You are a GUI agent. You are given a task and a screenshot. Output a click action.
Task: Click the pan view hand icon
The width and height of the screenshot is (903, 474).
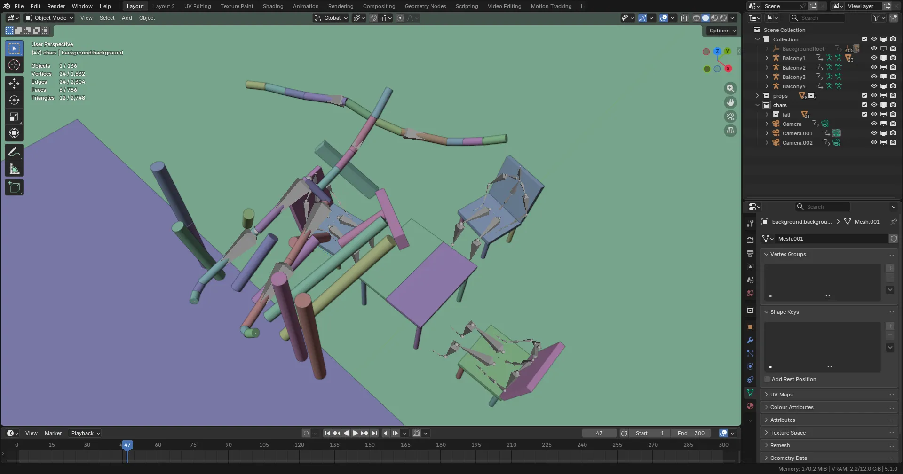[x=730, y=102]
